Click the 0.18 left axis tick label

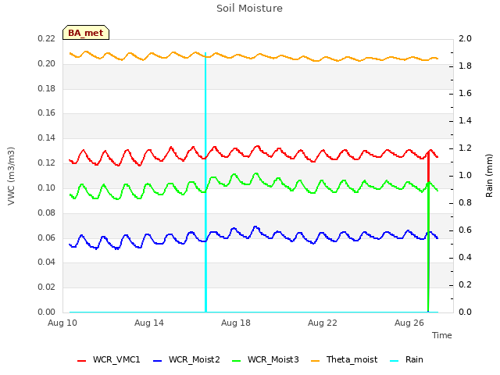[x=47, y=88]
